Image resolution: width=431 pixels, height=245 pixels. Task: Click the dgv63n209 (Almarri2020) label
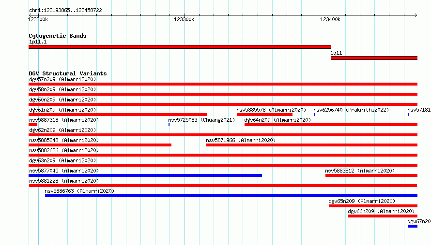[x=62, y=160]
